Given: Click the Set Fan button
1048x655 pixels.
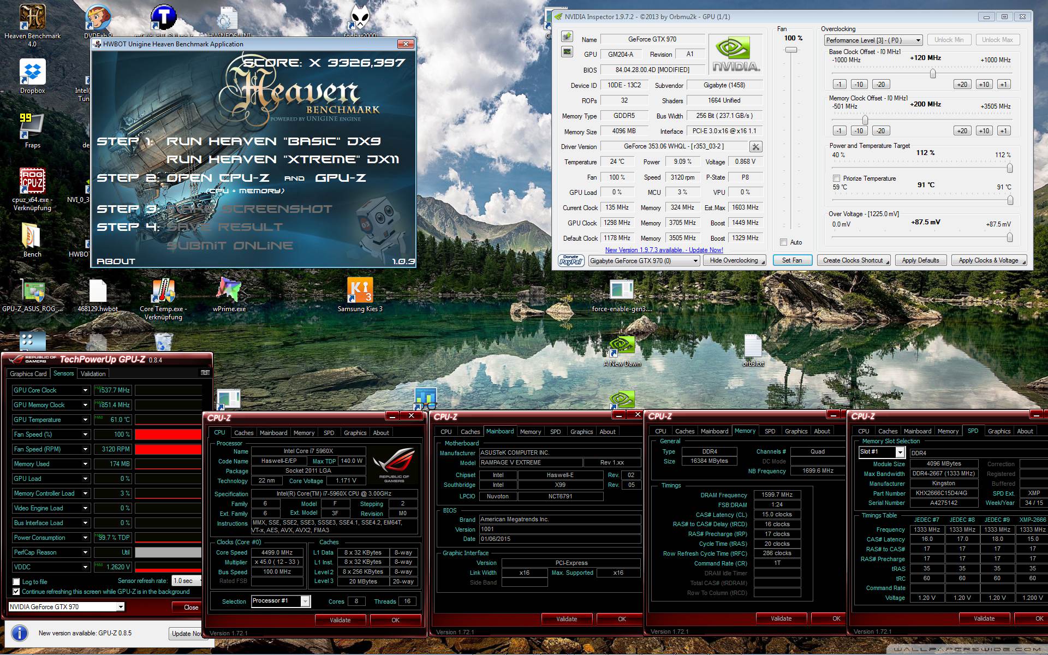Looking at the screenshot, I should (792, 260).
